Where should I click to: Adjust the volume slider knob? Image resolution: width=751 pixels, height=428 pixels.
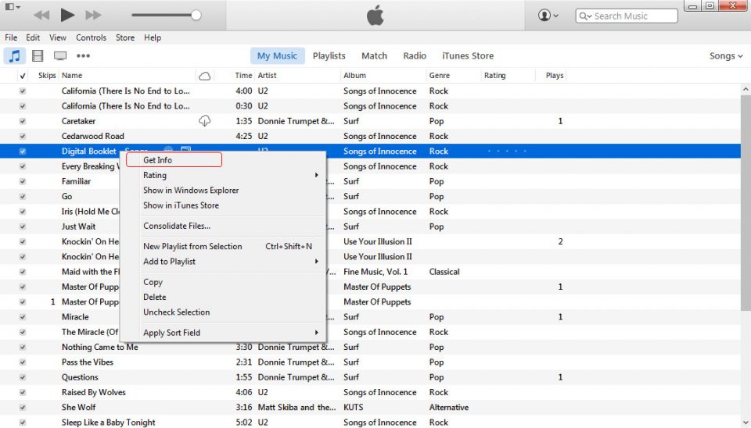click(196, 15)
